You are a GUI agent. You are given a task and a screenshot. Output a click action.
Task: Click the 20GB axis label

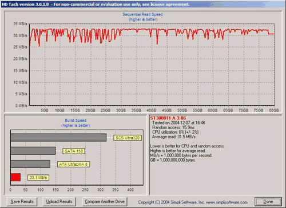pos(90,110)
